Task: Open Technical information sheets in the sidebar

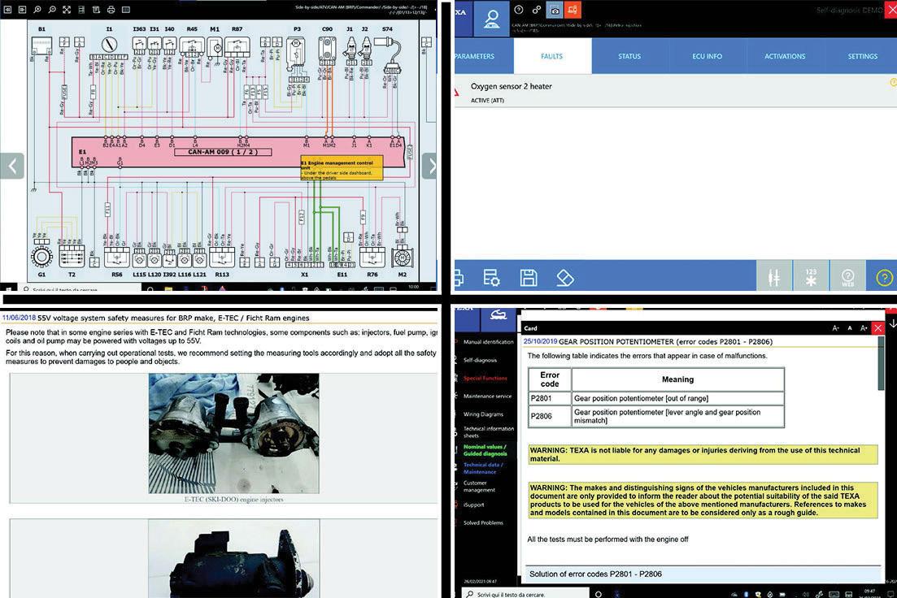Action: [x=489, y=431]
